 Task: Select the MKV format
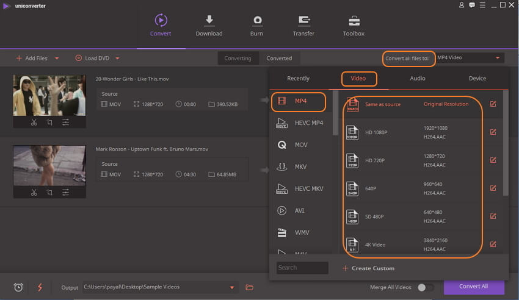pos(301,166)
